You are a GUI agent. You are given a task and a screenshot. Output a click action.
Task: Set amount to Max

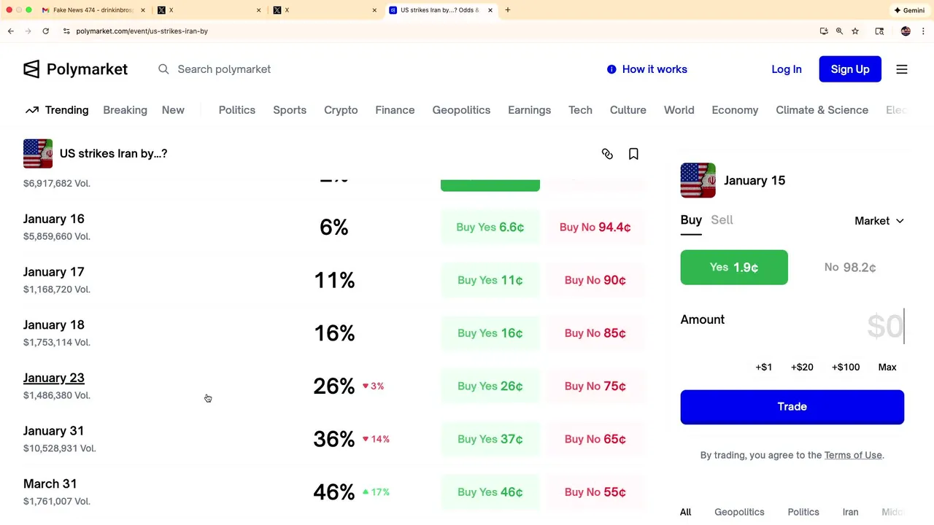click(x=887, y=367)
